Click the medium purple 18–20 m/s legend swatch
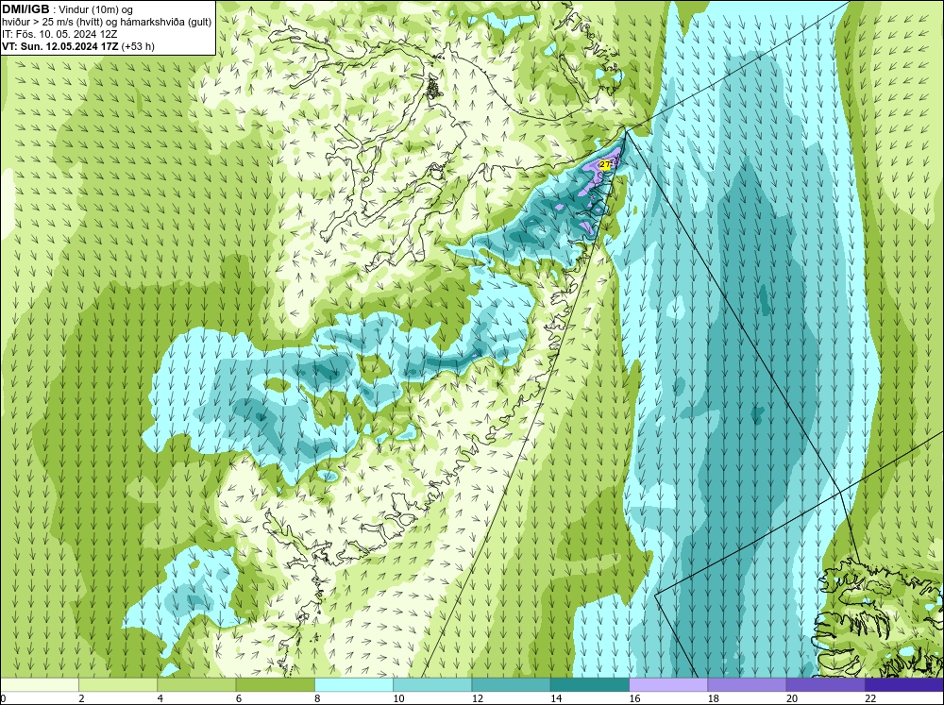Image resolution: width=944 pixels, height=705 pixels. pos(747,684)
